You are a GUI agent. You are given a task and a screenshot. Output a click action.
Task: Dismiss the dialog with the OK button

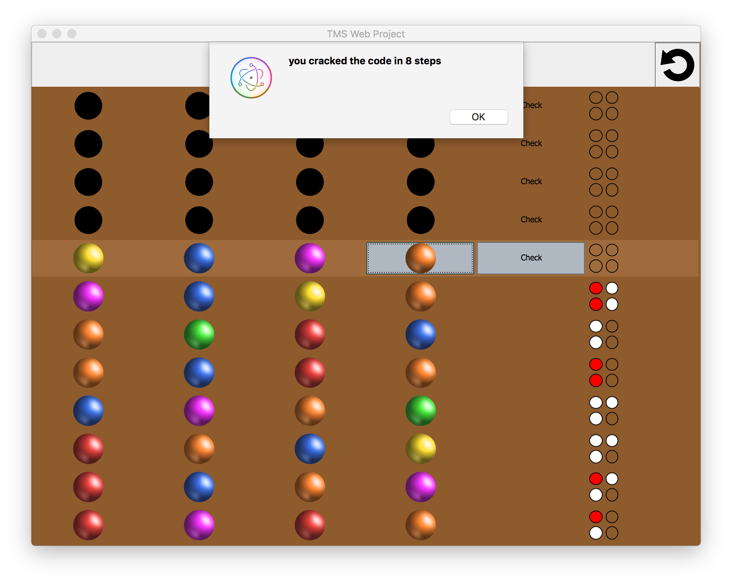point(479,117)
